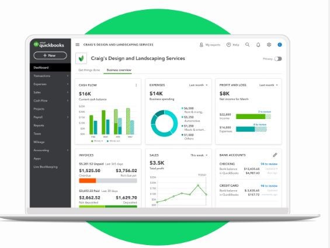Click the $2,062.52 Not deposited amount
This screenshot has width=330, height=248.
coord(90,198)
